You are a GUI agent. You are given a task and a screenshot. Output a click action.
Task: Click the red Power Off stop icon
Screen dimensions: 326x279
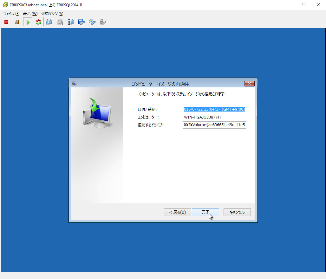(x=6, y=22)
